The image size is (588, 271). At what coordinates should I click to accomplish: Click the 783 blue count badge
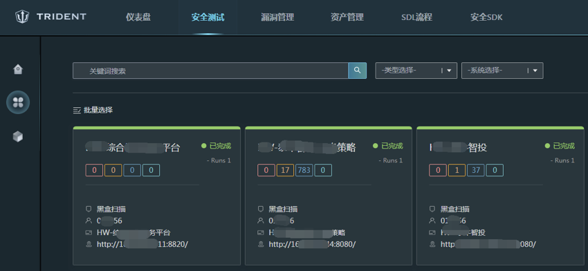(x=304, y=170)
